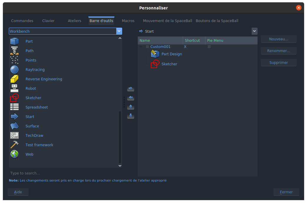Click the Web globe icon
The width and height of the screenshot is (307, 203).
click(14, 154)
